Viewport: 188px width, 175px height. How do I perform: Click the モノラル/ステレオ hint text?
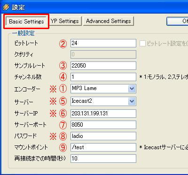pos(164,77)
